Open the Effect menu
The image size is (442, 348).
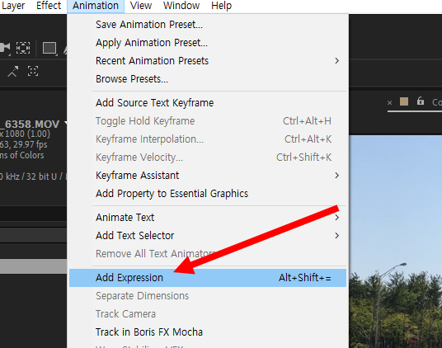point(49,6)
